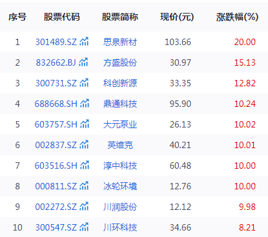Click stock name 淳中科技

point(120,166)
